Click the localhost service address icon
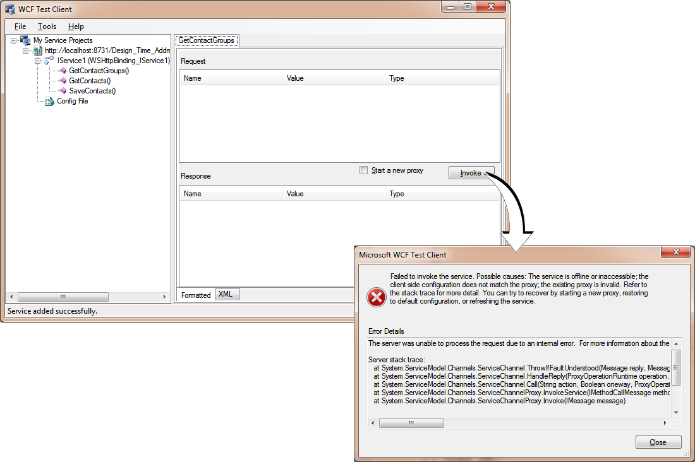695x462 pixels. coord(38,50)
